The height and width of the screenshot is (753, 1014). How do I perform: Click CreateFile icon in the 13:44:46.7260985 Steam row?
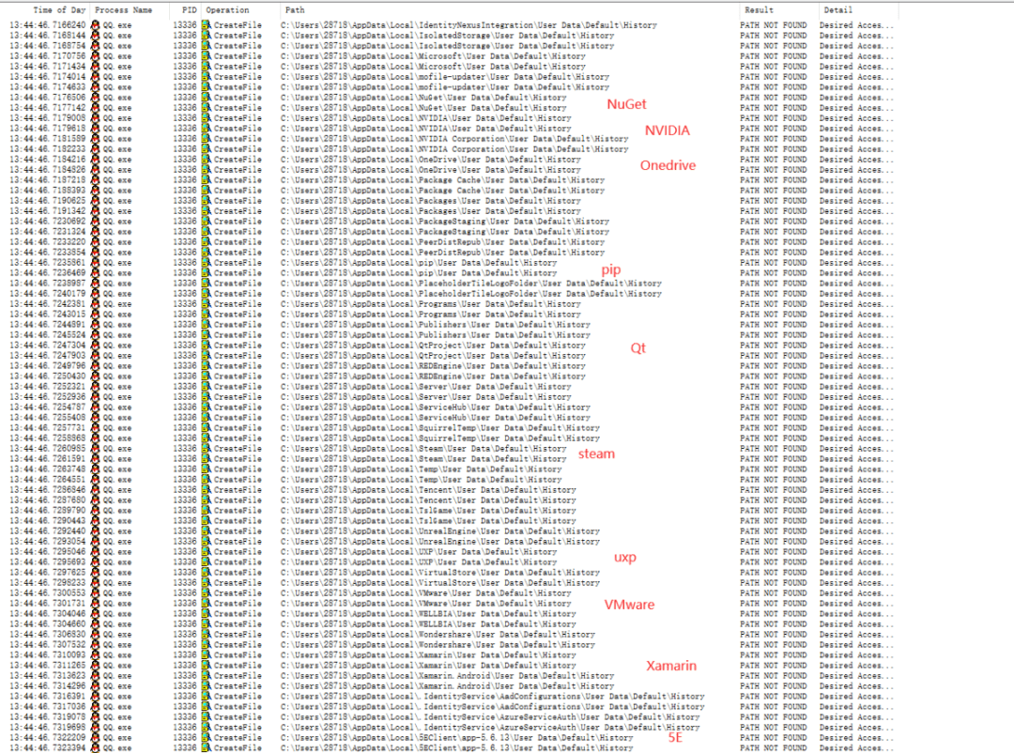pos(207,449)
